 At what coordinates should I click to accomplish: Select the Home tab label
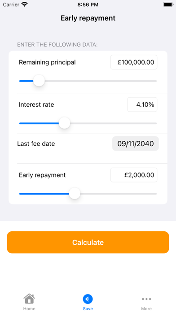point(29,308)
